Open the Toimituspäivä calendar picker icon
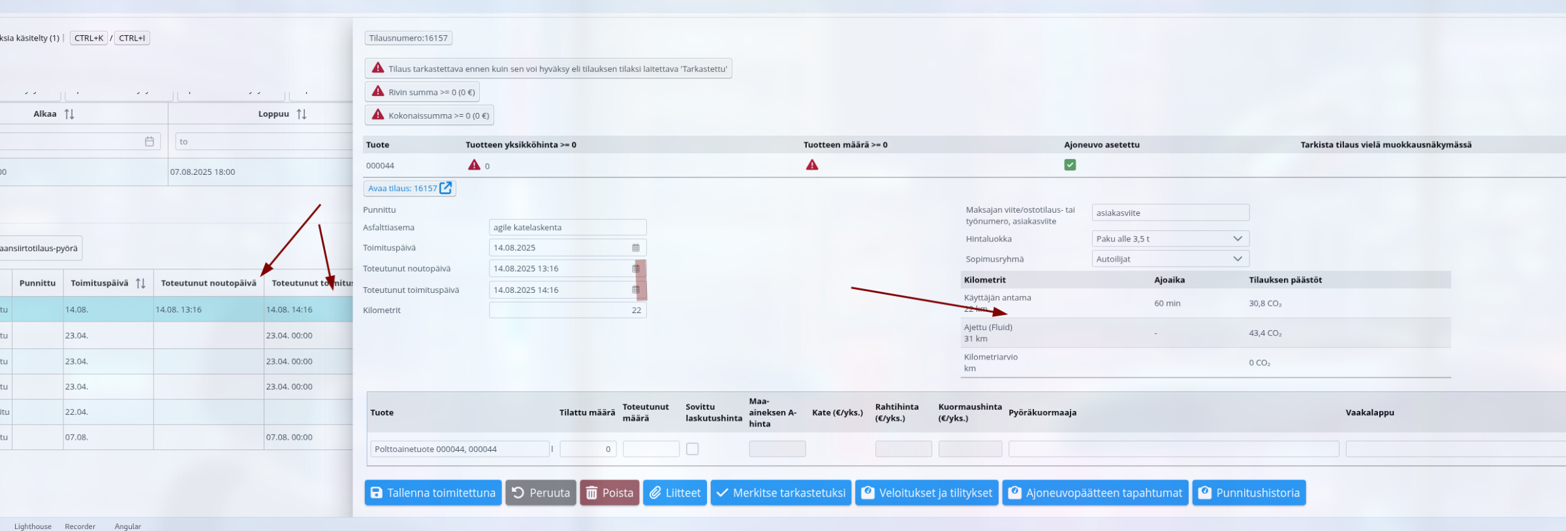 pos(635,248)
